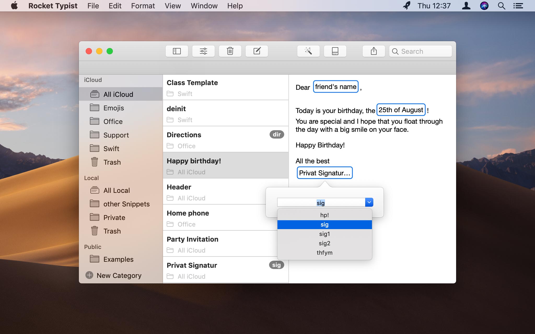
Task: Click the Search input field
Action: coord(420,51)
